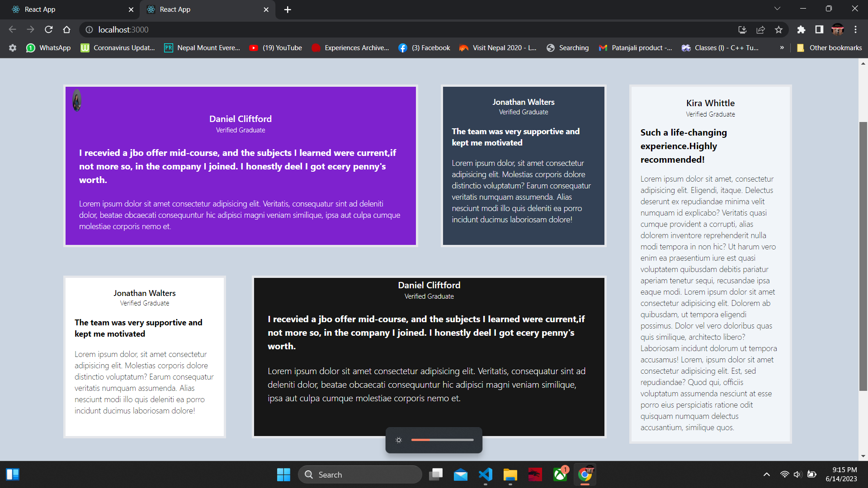
Task: Click the browser reload icon
Action: pos(49,29)
